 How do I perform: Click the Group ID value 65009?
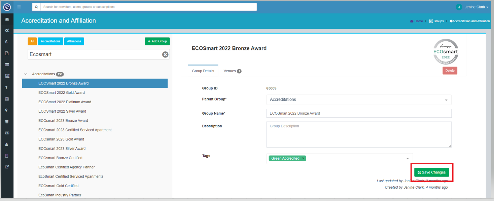click(271, 88)
